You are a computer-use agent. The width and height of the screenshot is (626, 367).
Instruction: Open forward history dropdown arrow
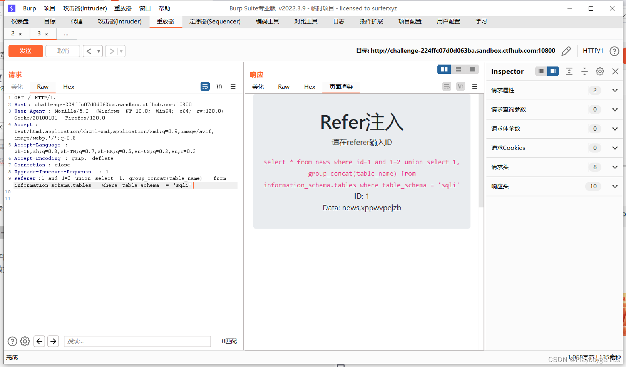coord(121,51)
